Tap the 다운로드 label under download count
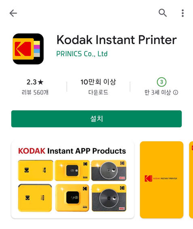Viewport: 193px width, 229px height. click(x=98, y=92)
